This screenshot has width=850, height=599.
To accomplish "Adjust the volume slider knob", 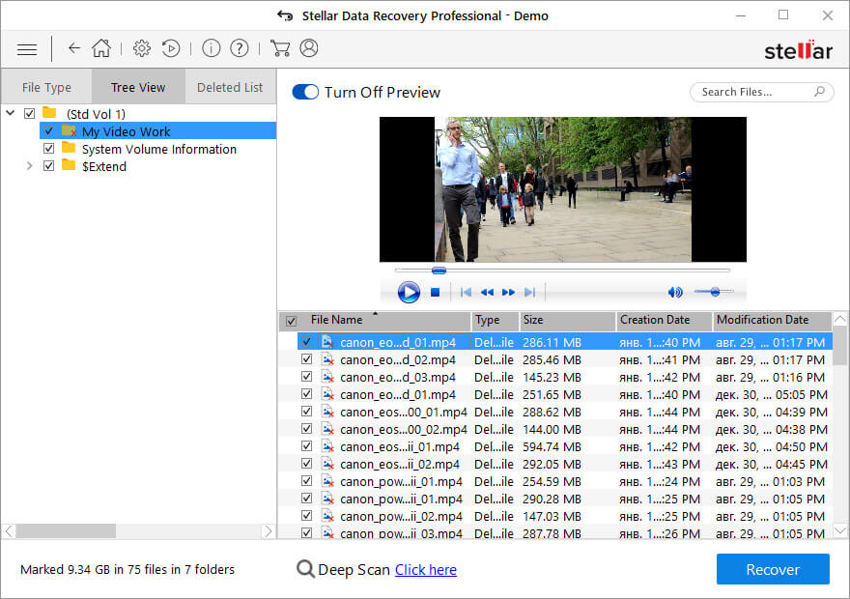I will pyautogui.click(x=715, y=292).
